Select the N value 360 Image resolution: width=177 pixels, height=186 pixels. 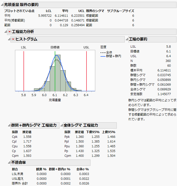[168, 61]
